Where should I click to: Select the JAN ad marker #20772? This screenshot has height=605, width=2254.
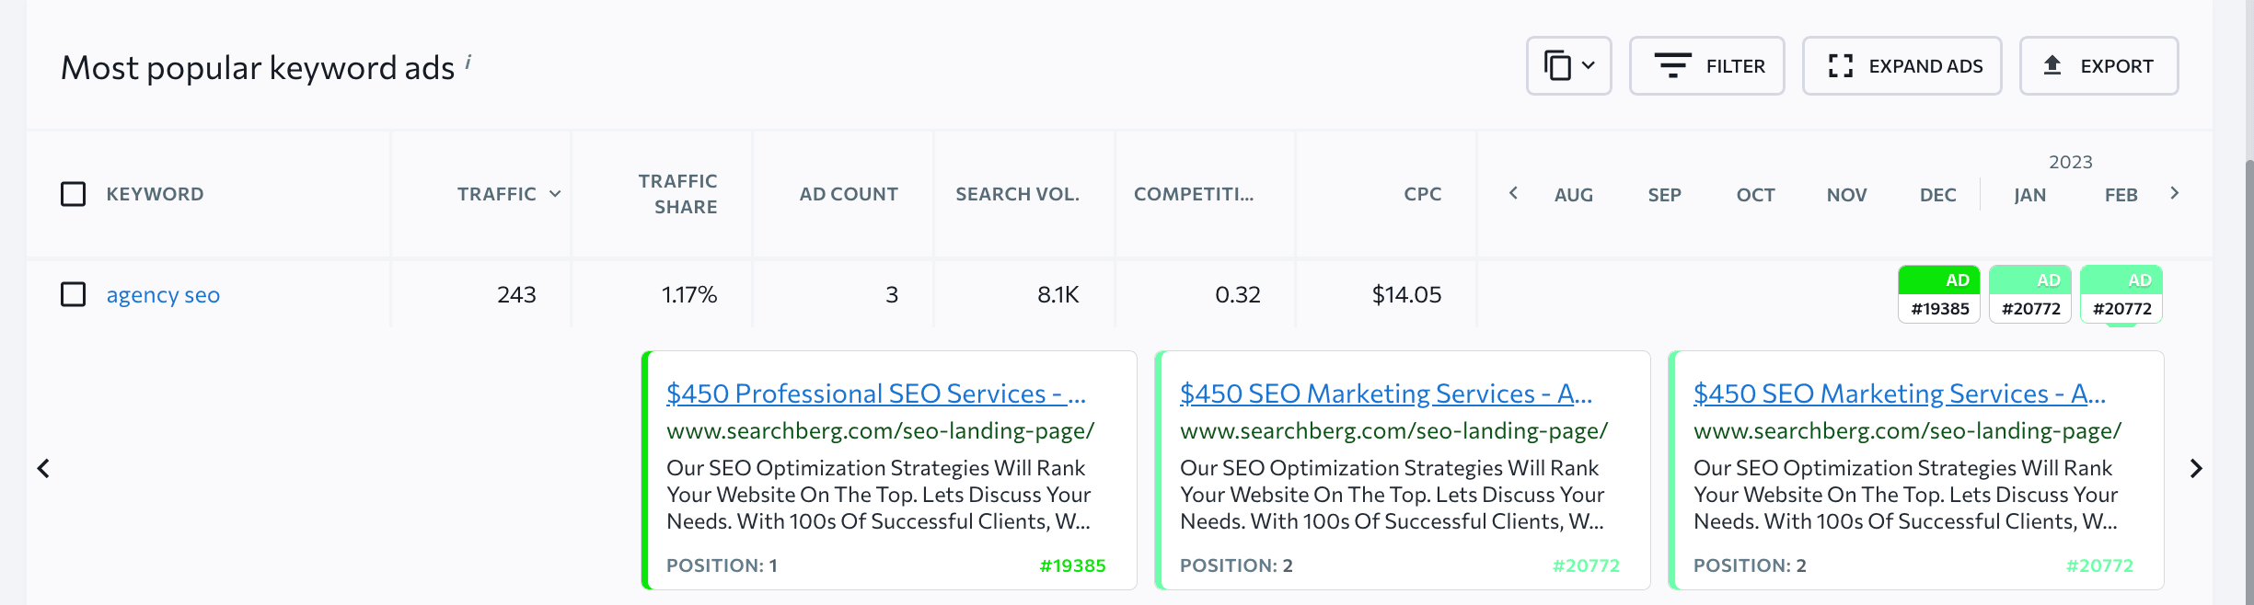coord(2029,294)
